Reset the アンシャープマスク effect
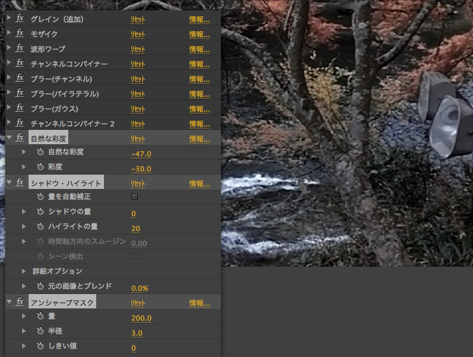 click(x=137, y=303)
